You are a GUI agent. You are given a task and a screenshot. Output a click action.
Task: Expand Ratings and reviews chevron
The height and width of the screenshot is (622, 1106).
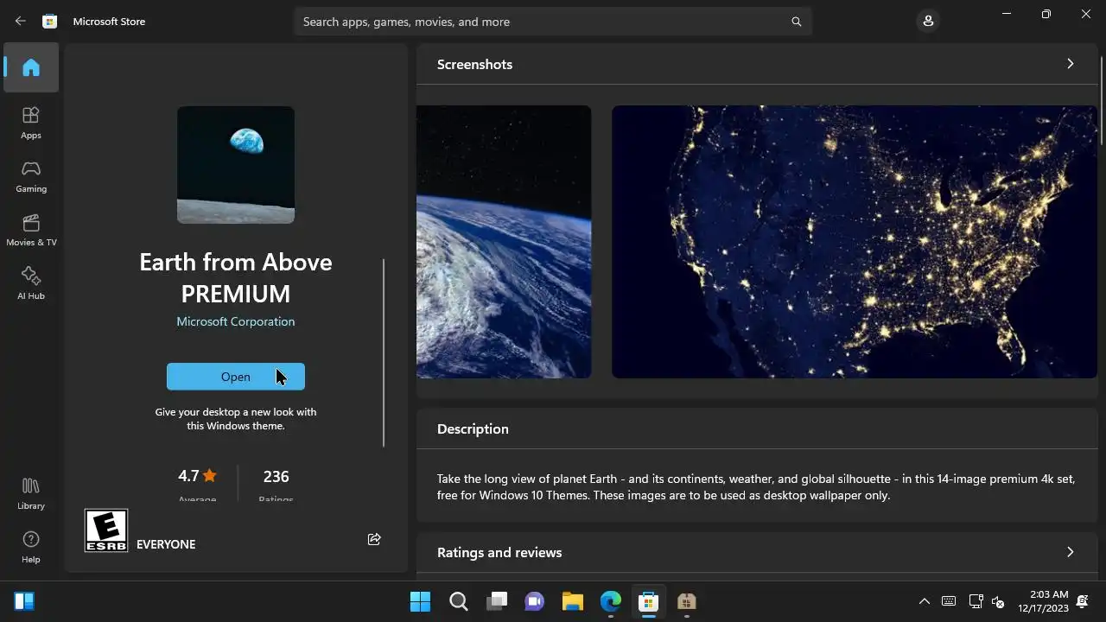pos(1071,552)
